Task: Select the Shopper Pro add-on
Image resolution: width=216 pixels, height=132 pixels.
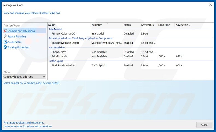Action: click(59, 52)
